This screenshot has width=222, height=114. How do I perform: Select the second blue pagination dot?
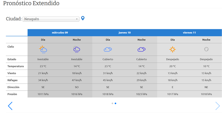[116, 103]
